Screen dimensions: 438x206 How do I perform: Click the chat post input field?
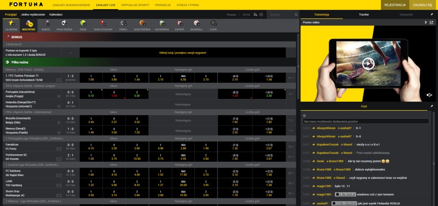click(x=366, y=122)
